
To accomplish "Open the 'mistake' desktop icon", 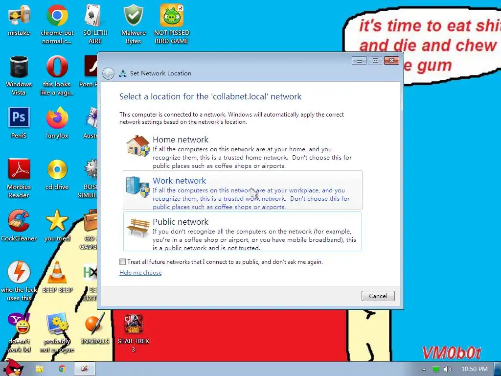I will (x=19, y=21).
